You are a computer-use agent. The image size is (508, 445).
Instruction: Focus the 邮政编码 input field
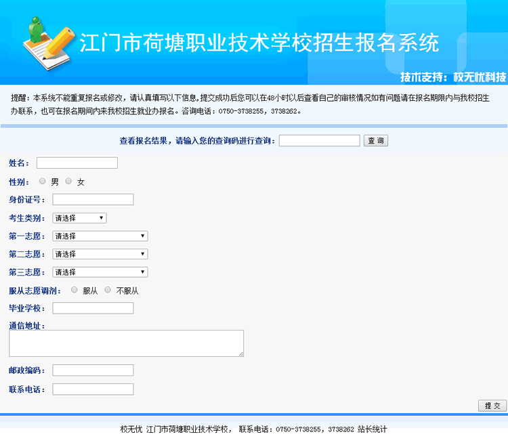click(93, 370)
